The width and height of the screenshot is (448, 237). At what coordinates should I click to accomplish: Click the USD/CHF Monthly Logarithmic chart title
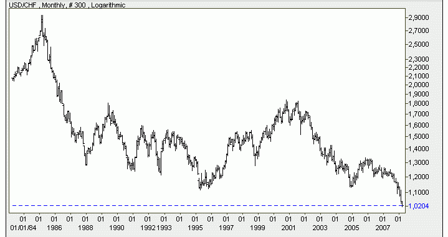click(67, 5)
